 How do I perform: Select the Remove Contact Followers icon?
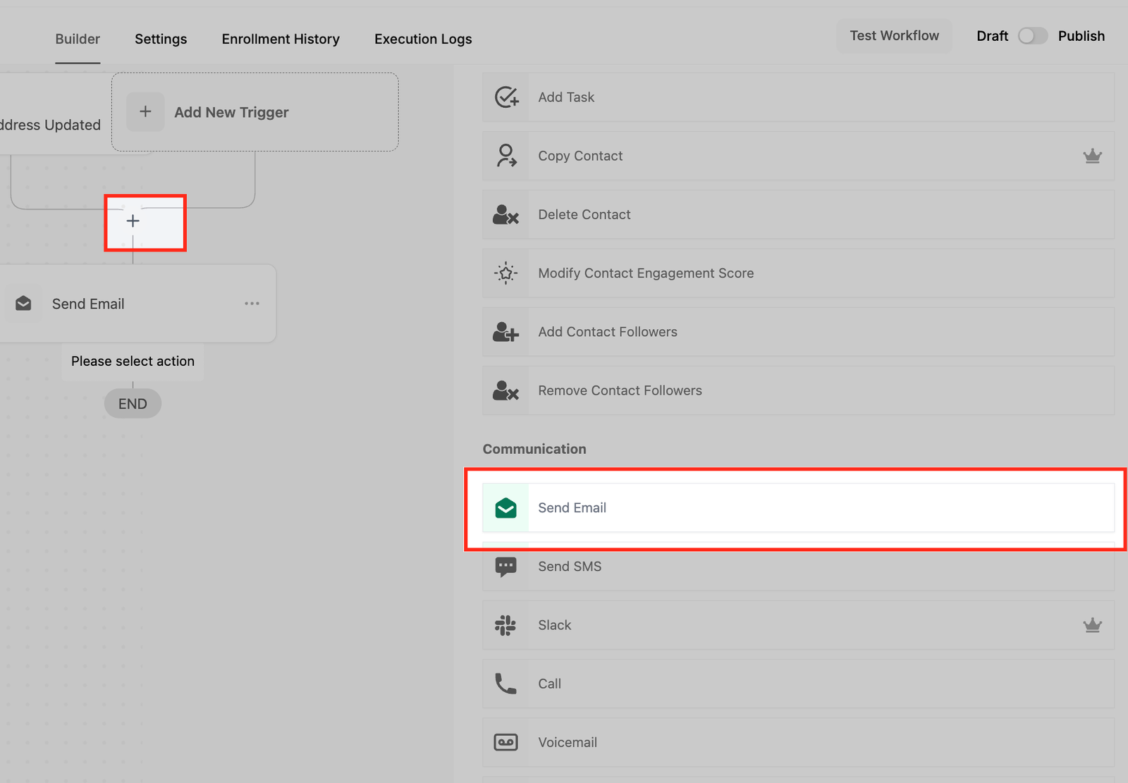point(505,390)
